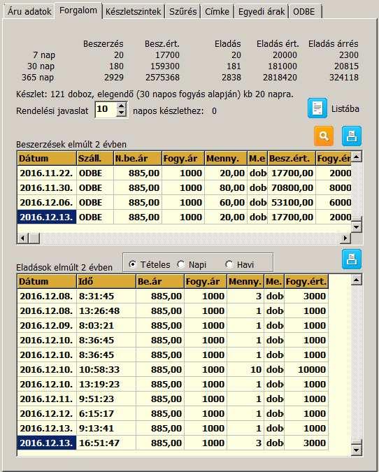This screenshot has height=472, width=379.
Task: Print the Eladások sales list
Action: [x=352, y=259]
